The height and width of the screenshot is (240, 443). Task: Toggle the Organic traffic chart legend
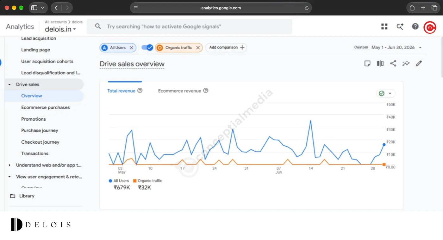point(147,181)
